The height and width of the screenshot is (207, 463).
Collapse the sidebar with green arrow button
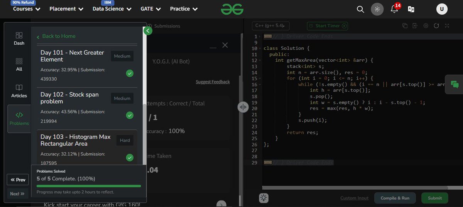[148, 31]
